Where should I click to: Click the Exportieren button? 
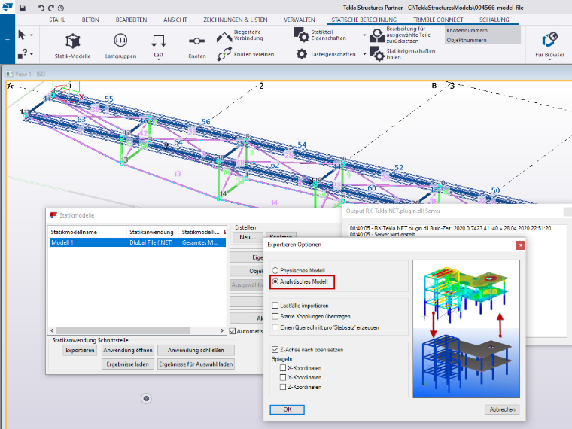click(80, 350)
